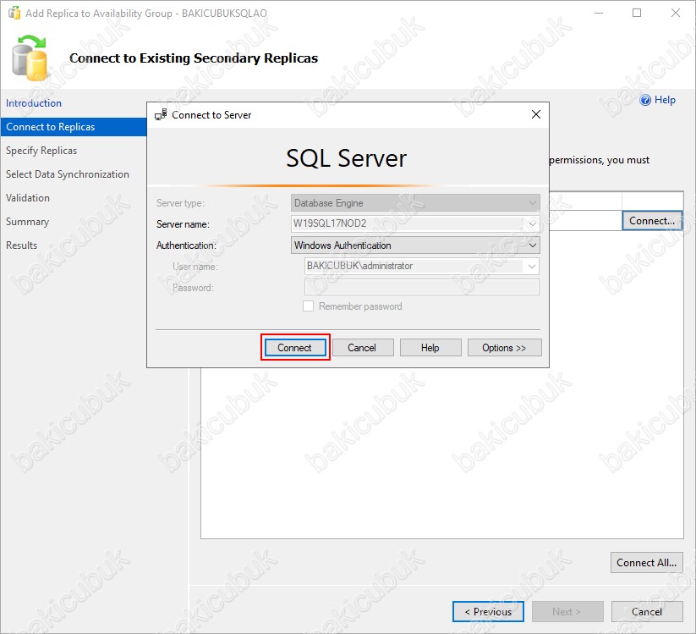Open the Specify Replicas page
Image resolution: width=696 pixels, height=634 pixels.
41,151
